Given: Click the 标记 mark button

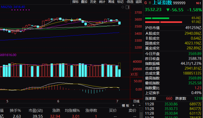Looking at the screenshot, I should [120, 2].
